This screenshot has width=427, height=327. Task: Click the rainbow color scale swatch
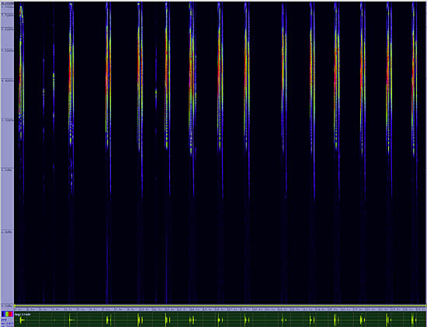7,315
